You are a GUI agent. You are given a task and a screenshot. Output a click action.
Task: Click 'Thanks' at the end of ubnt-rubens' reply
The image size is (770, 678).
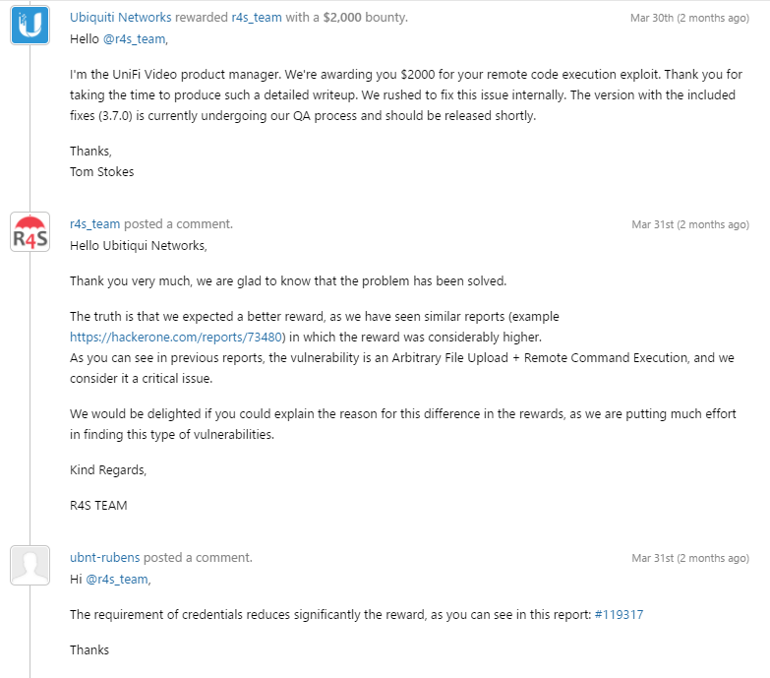[89, 650]
